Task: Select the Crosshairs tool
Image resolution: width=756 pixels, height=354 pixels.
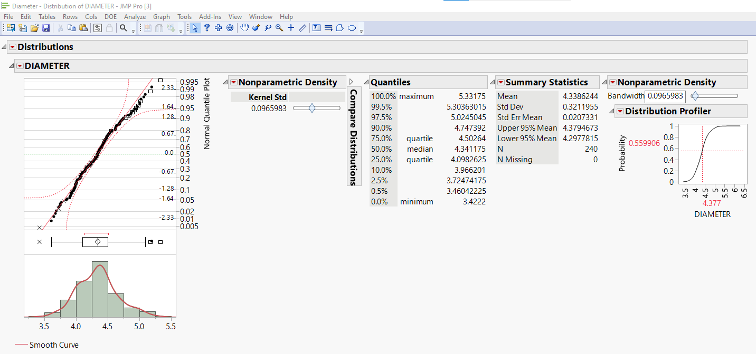Action: 291,28
